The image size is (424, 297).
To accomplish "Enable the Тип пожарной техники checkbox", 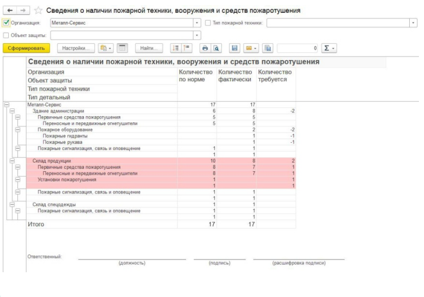I will pyautogui.click(x=208, y=23).
